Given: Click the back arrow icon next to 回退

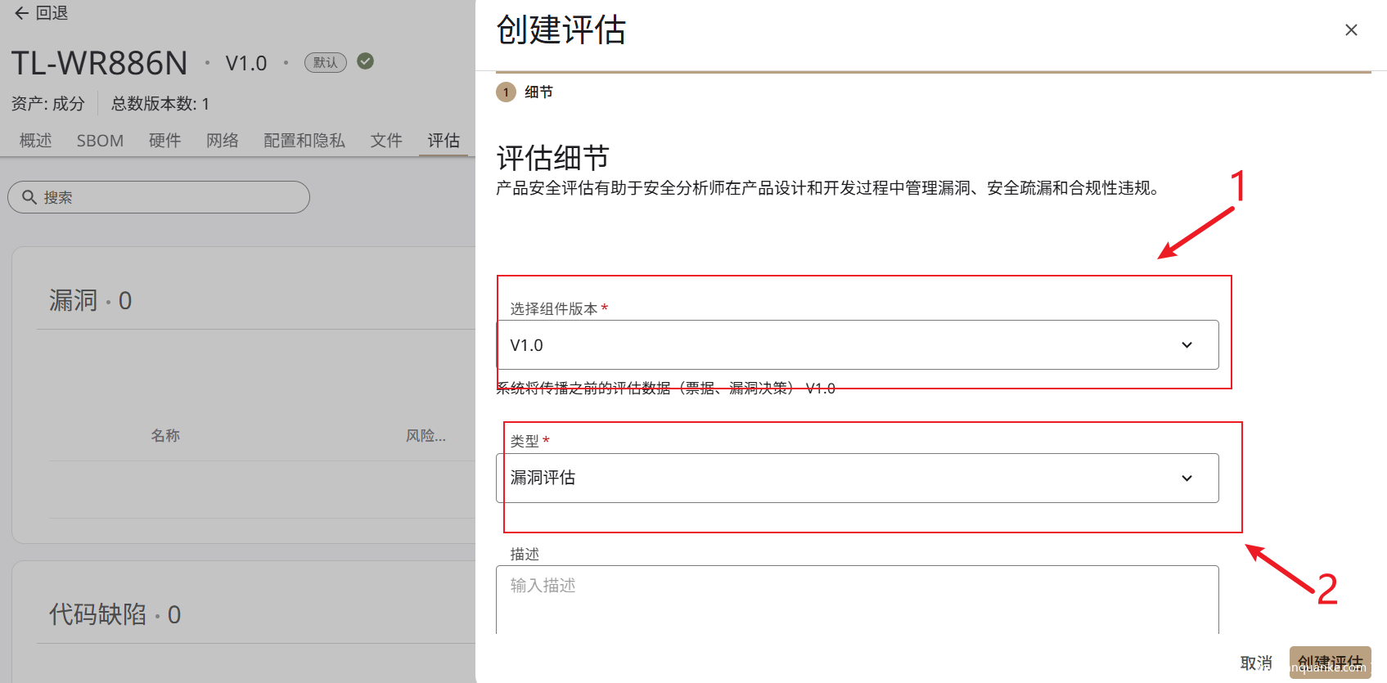Looking at the screenshot, I should (x=21, y=13).
